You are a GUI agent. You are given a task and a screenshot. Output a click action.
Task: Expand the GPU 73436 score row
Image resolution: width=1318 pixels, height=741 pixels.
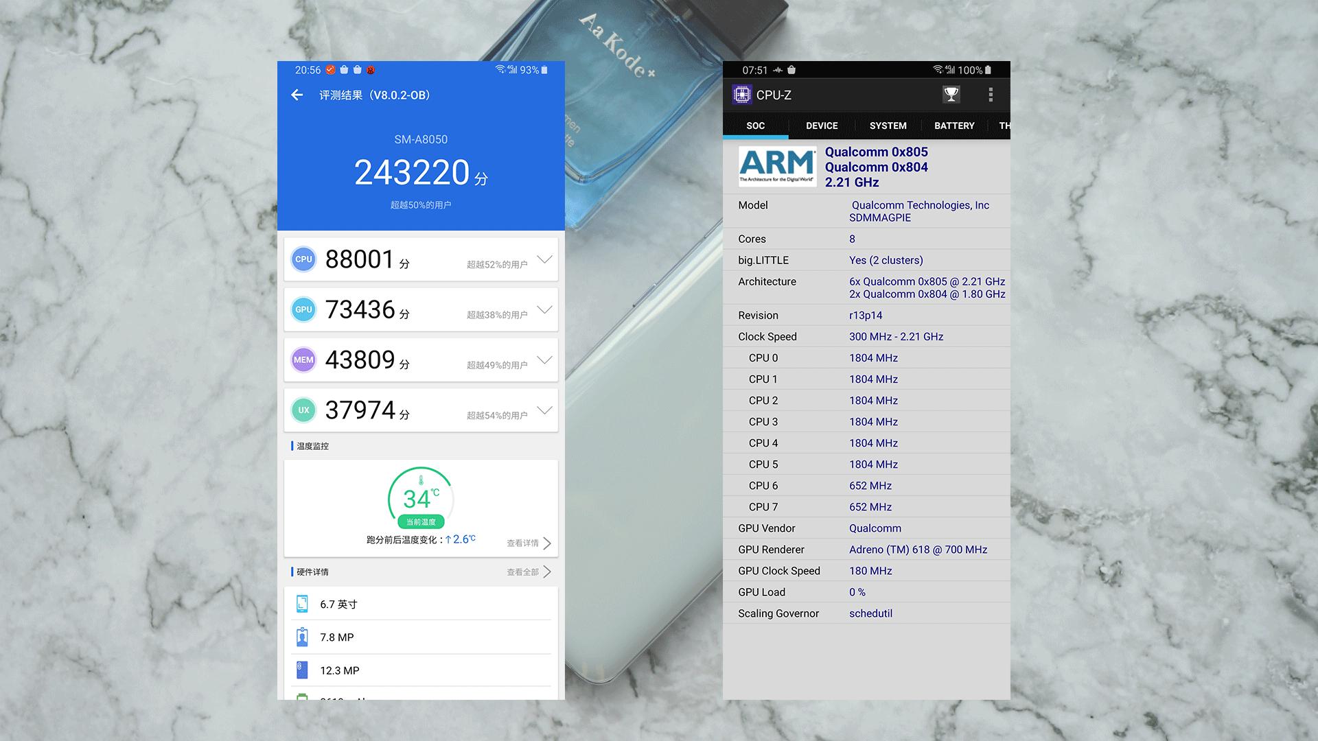click(544, 309)
